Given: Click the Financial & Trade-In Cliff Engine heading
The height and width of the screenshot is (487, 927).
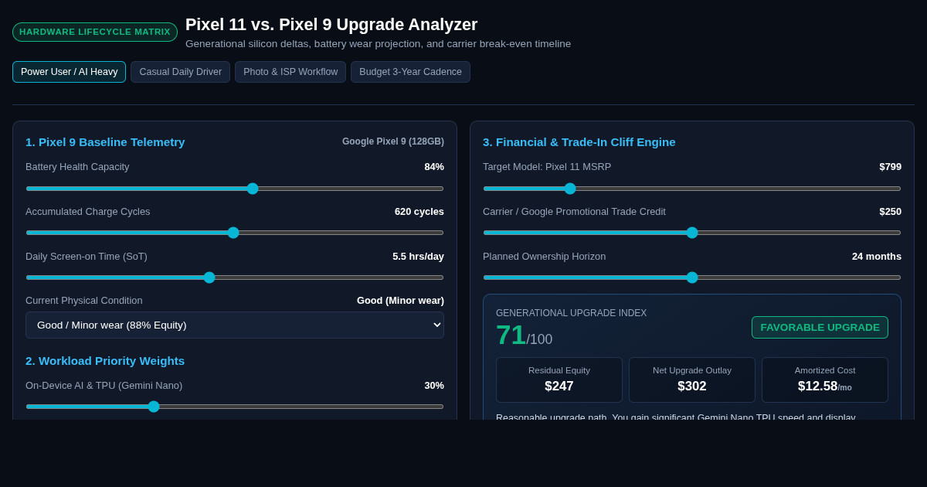Looking at the screenshot, I should coord(579,142).
